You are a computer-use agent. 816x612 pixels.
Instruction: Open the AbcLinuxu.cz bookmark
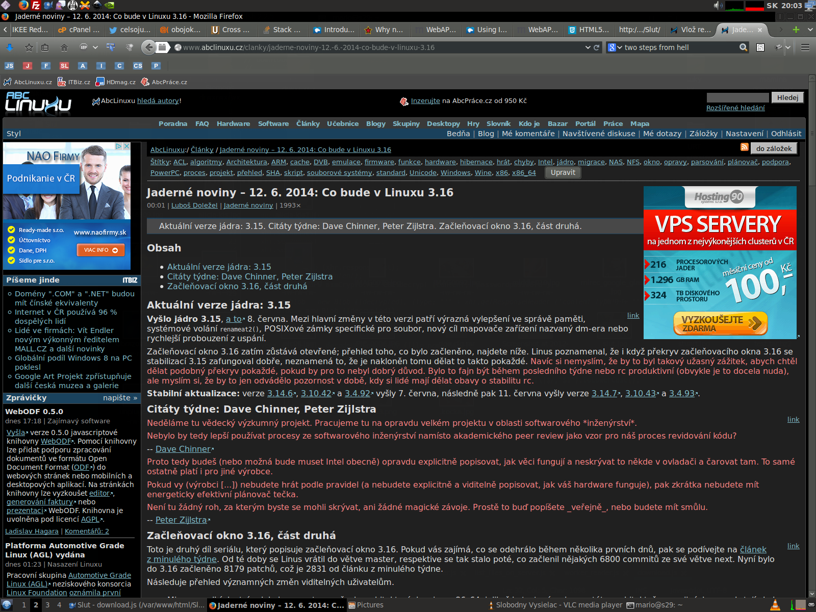[28, 82]
